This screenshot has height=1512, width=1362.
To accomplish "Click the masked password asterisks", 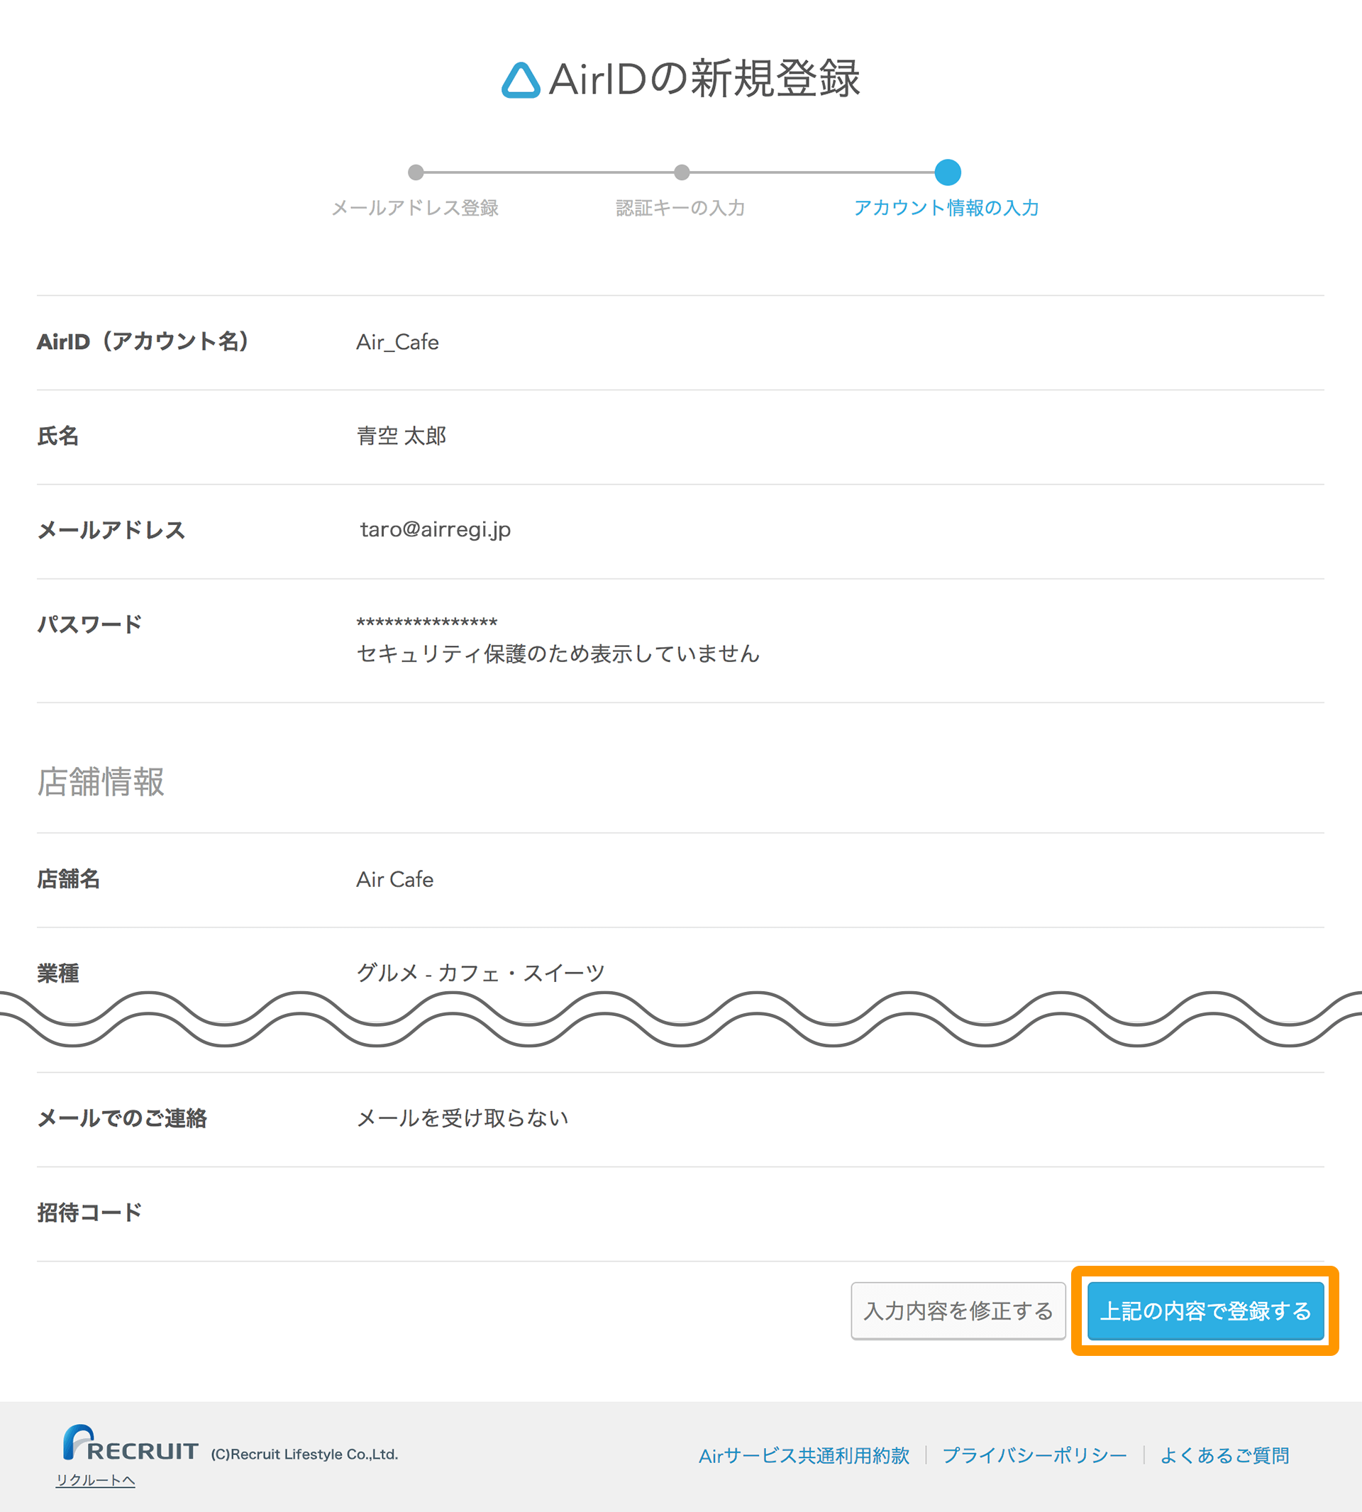I will [x=426, y=623].
